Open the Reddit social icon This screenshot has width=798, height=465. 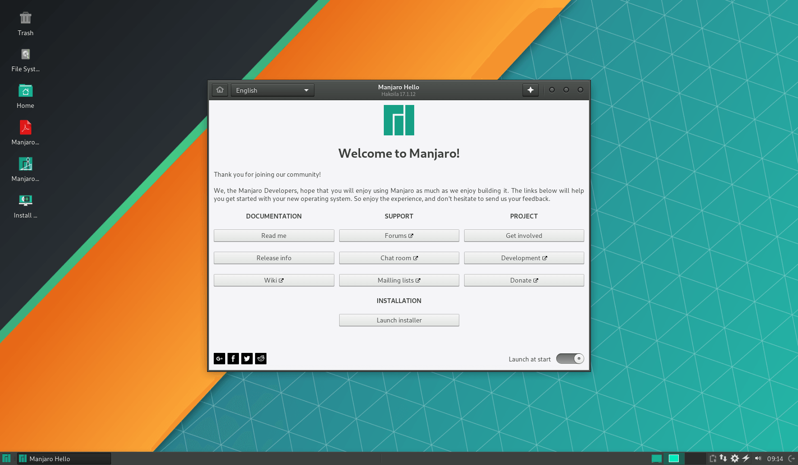(261, 359)
